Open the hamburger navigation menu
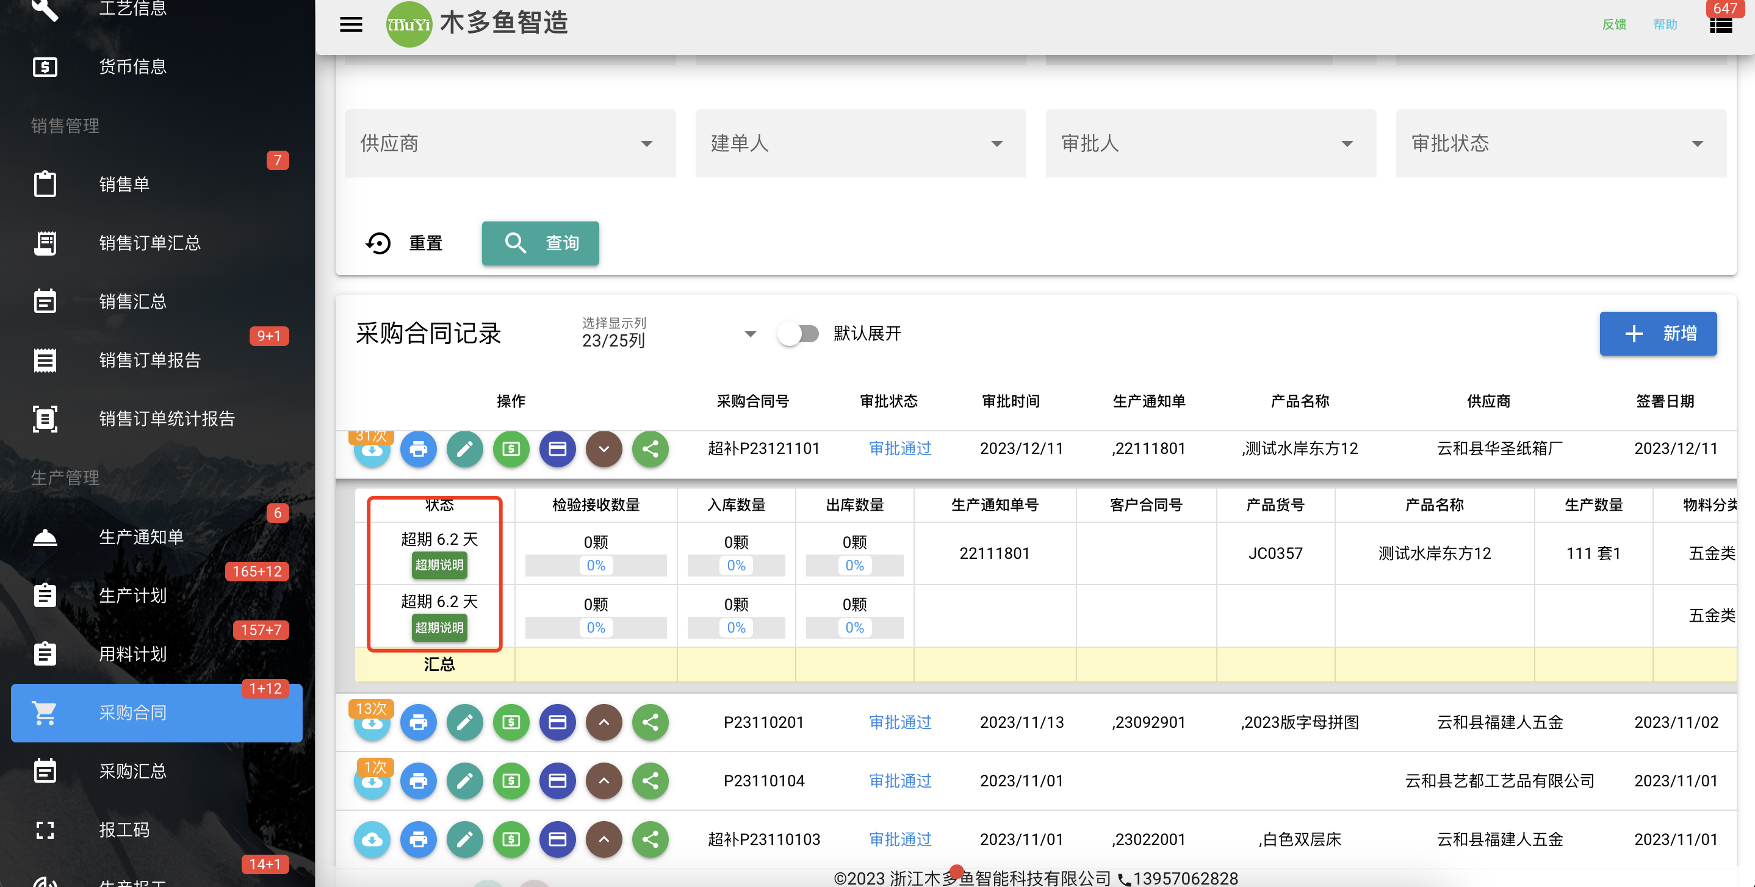Image resolution: width=1755 pixels, height=887 pixels. click(351, 24)
